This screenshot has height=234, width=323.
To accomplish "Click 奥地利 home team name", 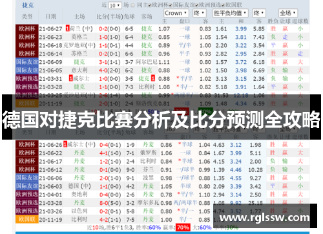I will pos(79,195).
